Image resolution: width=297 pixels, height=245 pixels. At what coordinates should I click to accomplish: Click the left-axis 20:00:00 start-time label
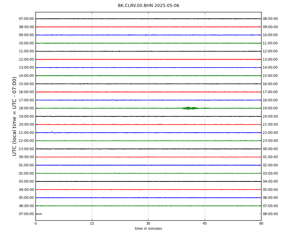27,125
